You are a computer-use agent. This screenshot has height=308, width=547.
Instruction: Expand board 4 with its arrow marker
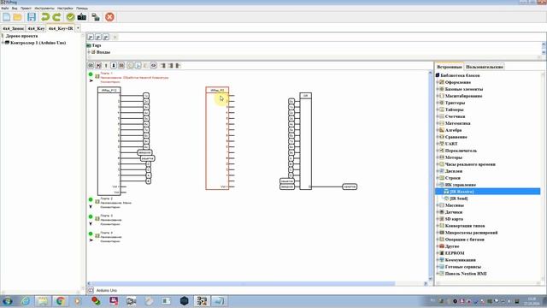point(91,240)
